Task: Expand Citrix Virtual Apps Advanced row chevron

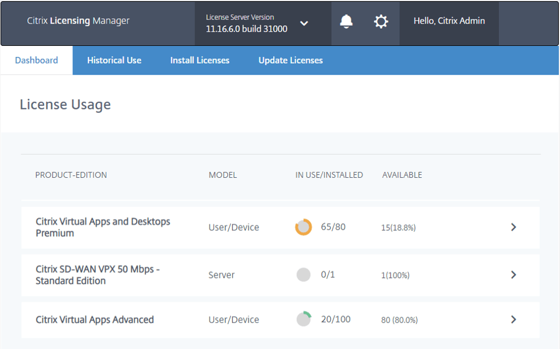Action: tap(513, 320)
